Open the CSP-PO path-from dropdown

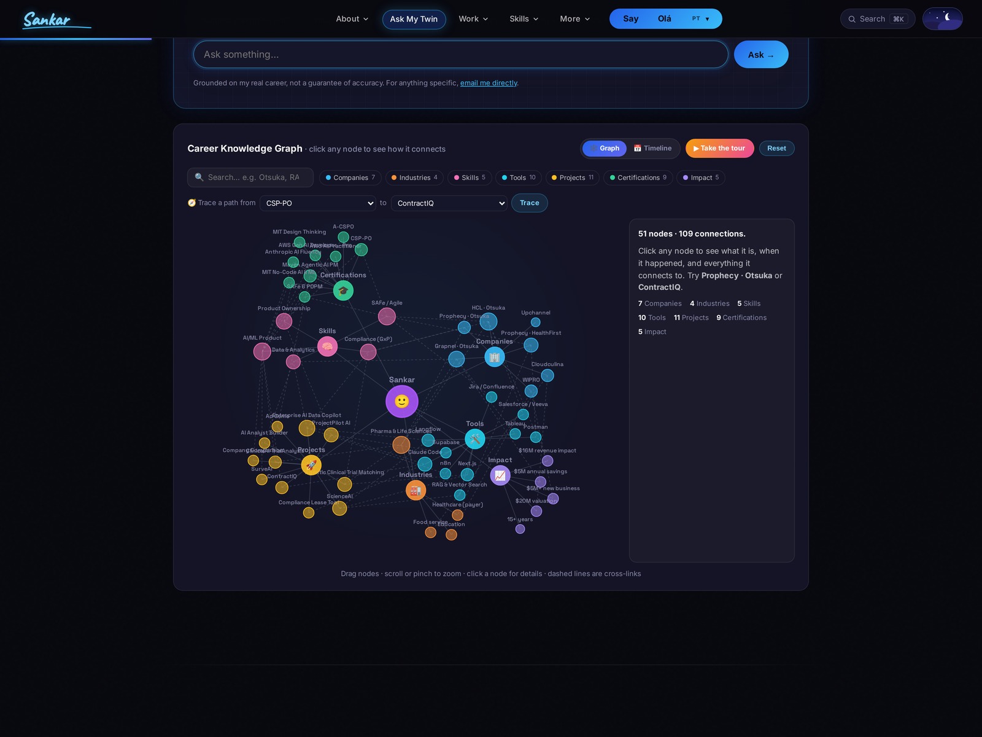click(x=318, y=203)
